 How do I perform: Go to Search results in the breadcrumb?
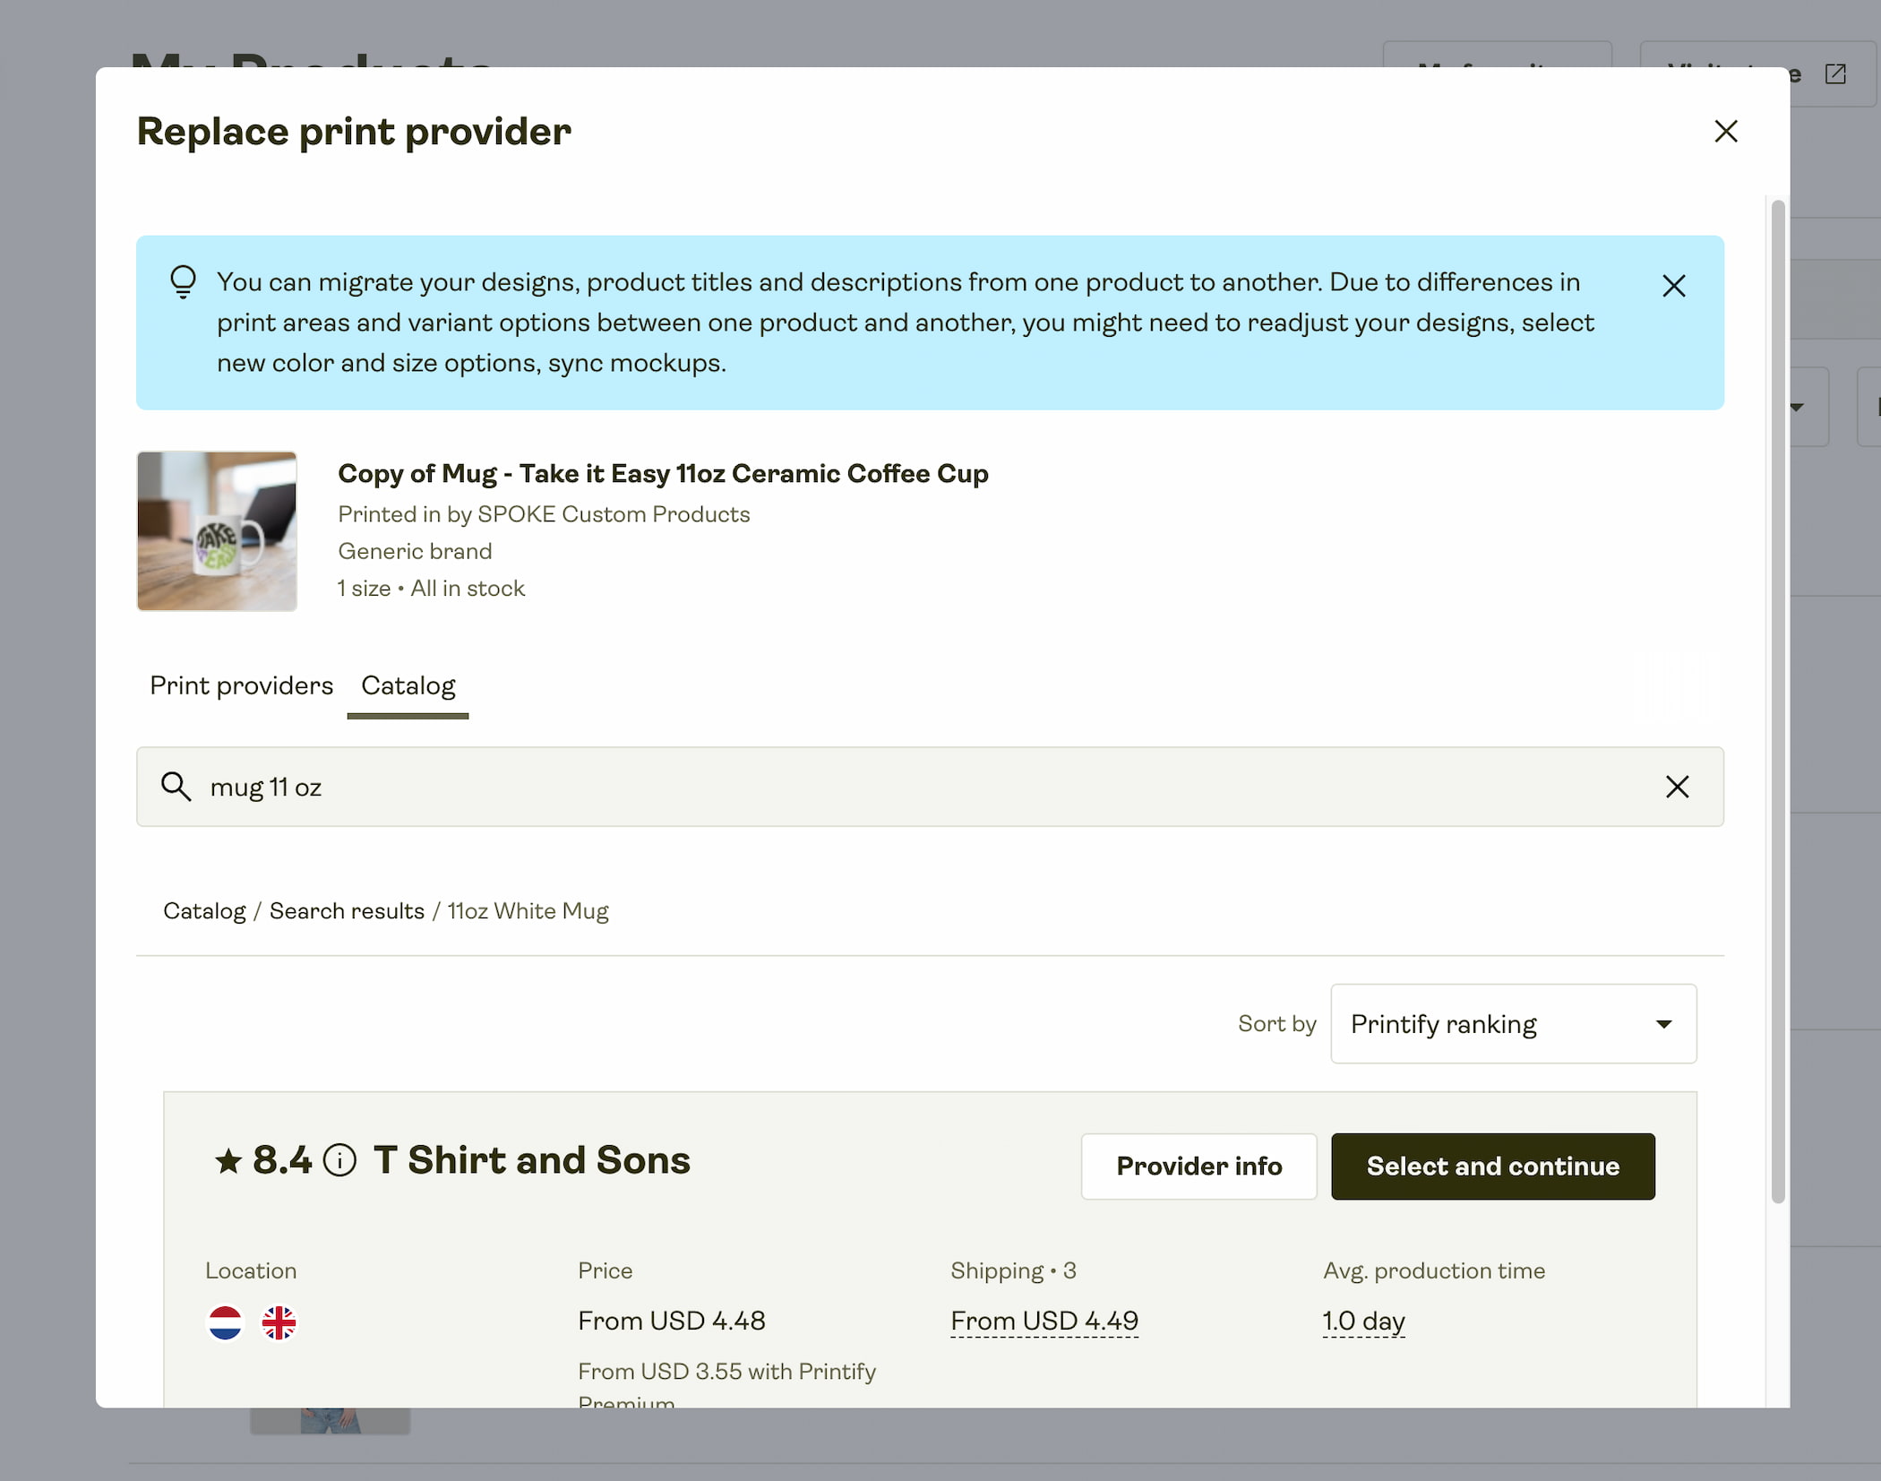click(347, 910)
